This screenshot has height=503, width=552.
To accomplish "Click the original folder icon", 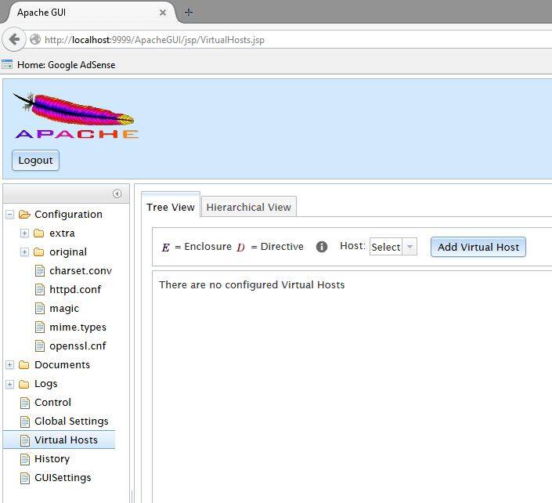I will [38, 251].
